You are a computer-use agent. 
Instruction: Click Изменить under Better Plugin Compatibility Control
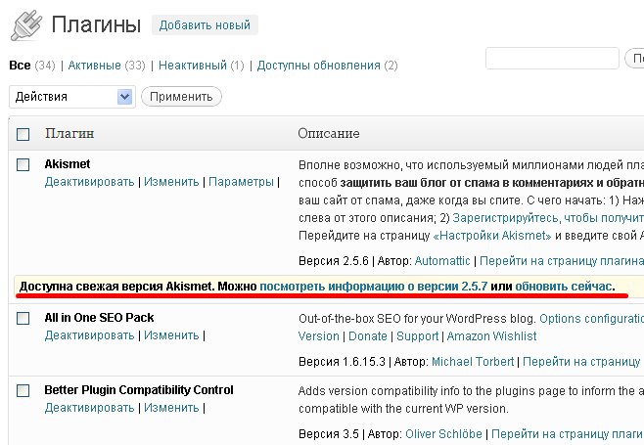click(171, 408)
